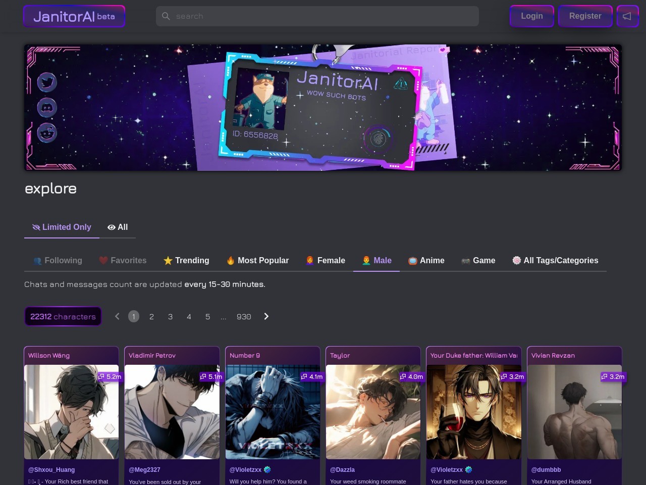
Task: Switch to the Trending tab
Action: 186,261
